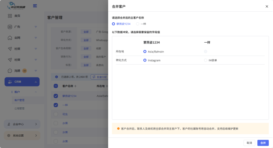Click the 广告 AD icon
This screenshot has width=273, height=148.
click(10, 27)
